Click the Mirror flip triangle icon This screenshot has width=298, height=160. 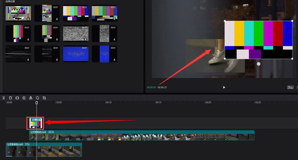pos(31,98)
